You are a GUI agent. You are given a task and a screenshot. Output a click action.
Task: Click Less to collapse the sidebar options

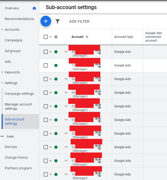tap(10, 136)
